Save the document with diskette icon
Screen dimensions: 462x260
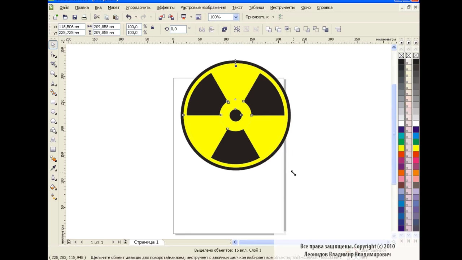(75, 17)
